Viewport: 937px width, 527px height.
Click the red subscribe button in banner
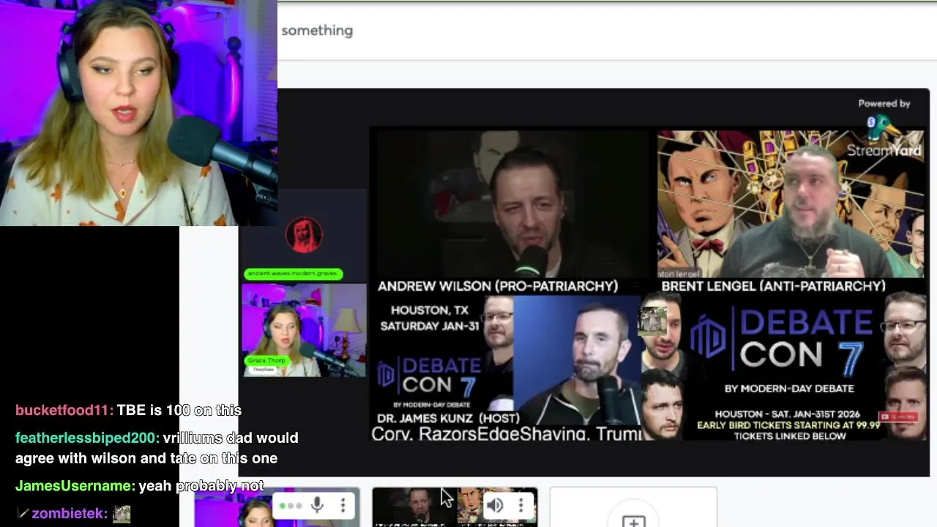coord(899,417)
